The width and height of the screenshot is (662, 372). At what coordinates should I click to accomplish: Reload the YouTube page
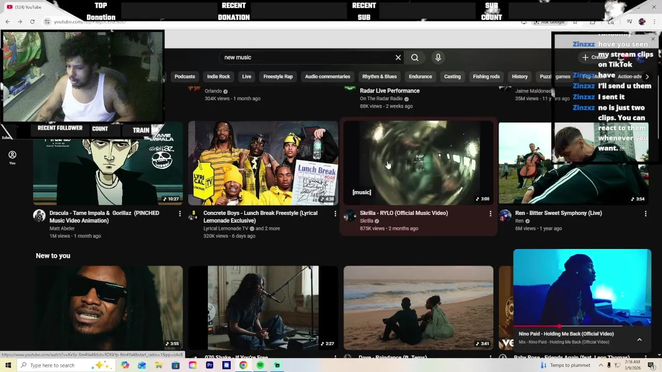[32, 22]
